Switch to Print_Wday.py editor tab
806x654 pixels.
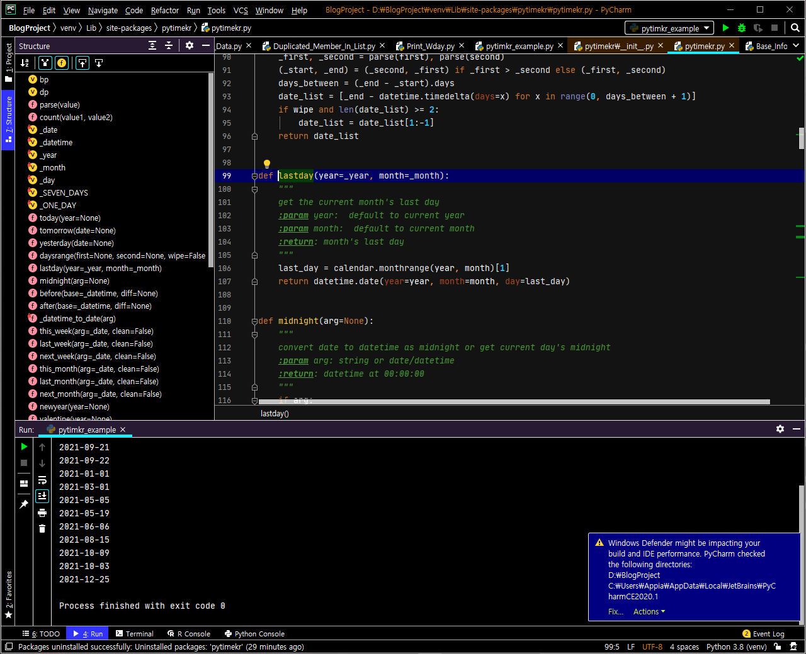point(430,46)
